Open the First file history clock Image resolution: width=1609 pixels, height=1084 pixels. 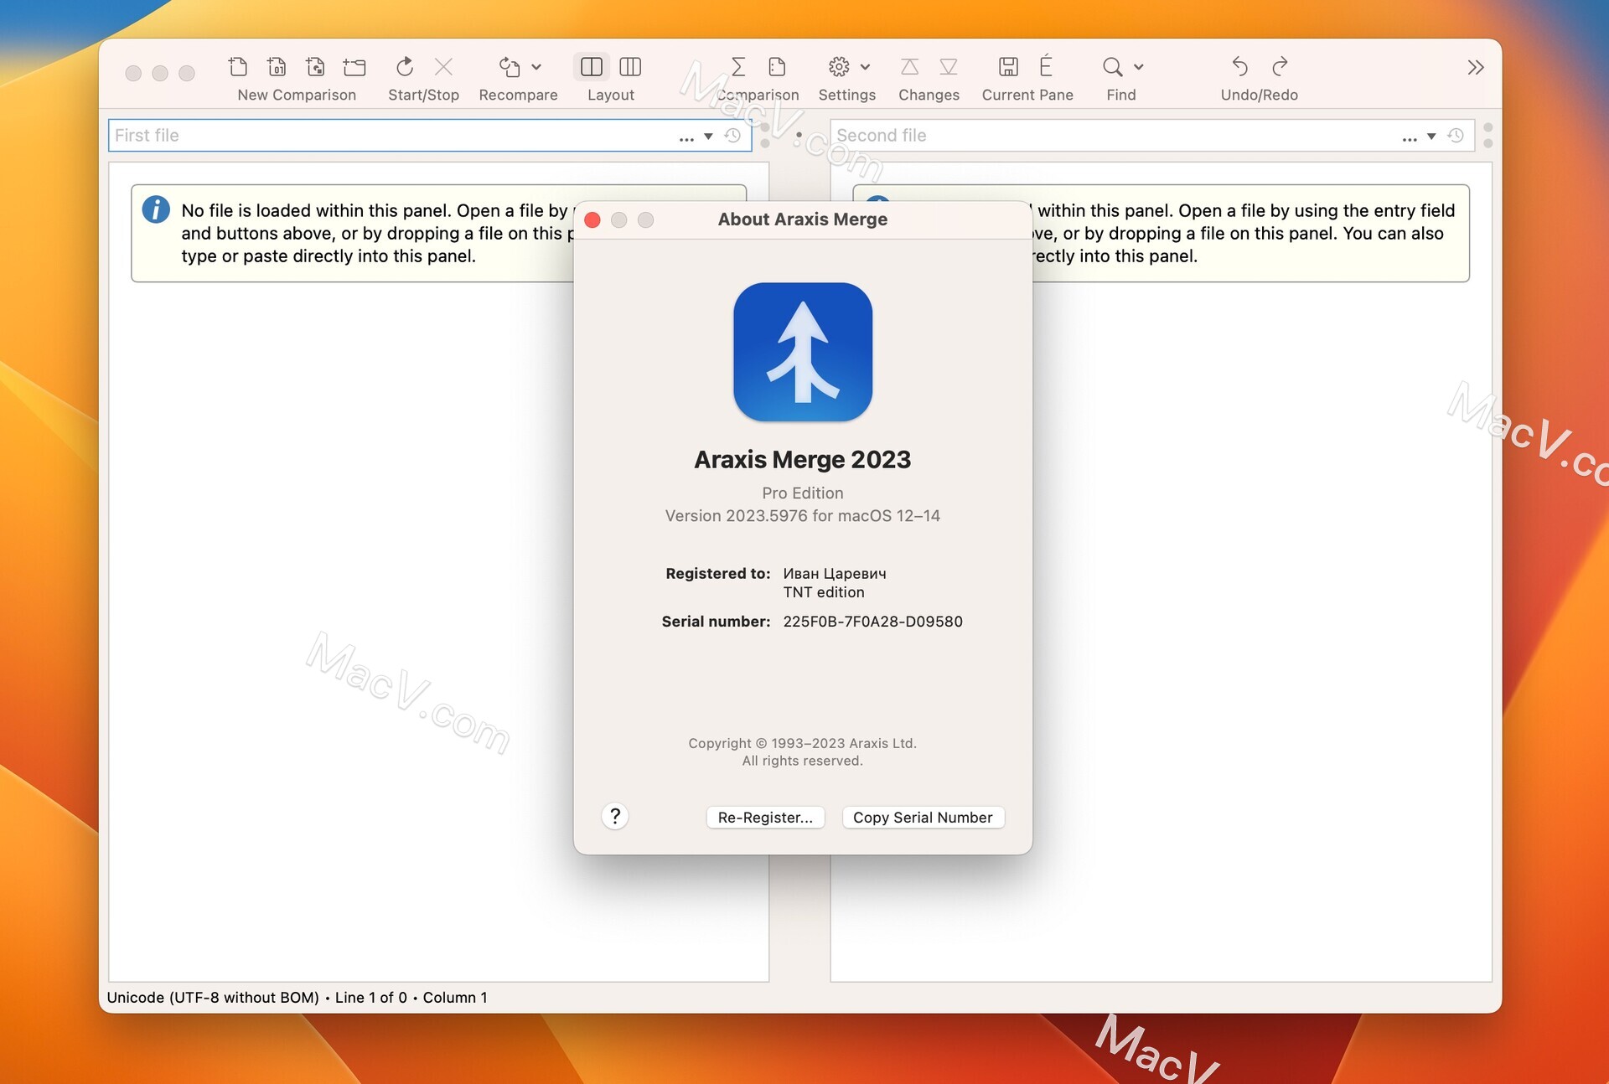tap(732, 136)
